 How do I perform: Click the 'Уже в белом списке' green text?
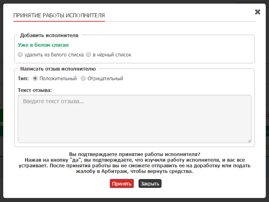[43, 45]
